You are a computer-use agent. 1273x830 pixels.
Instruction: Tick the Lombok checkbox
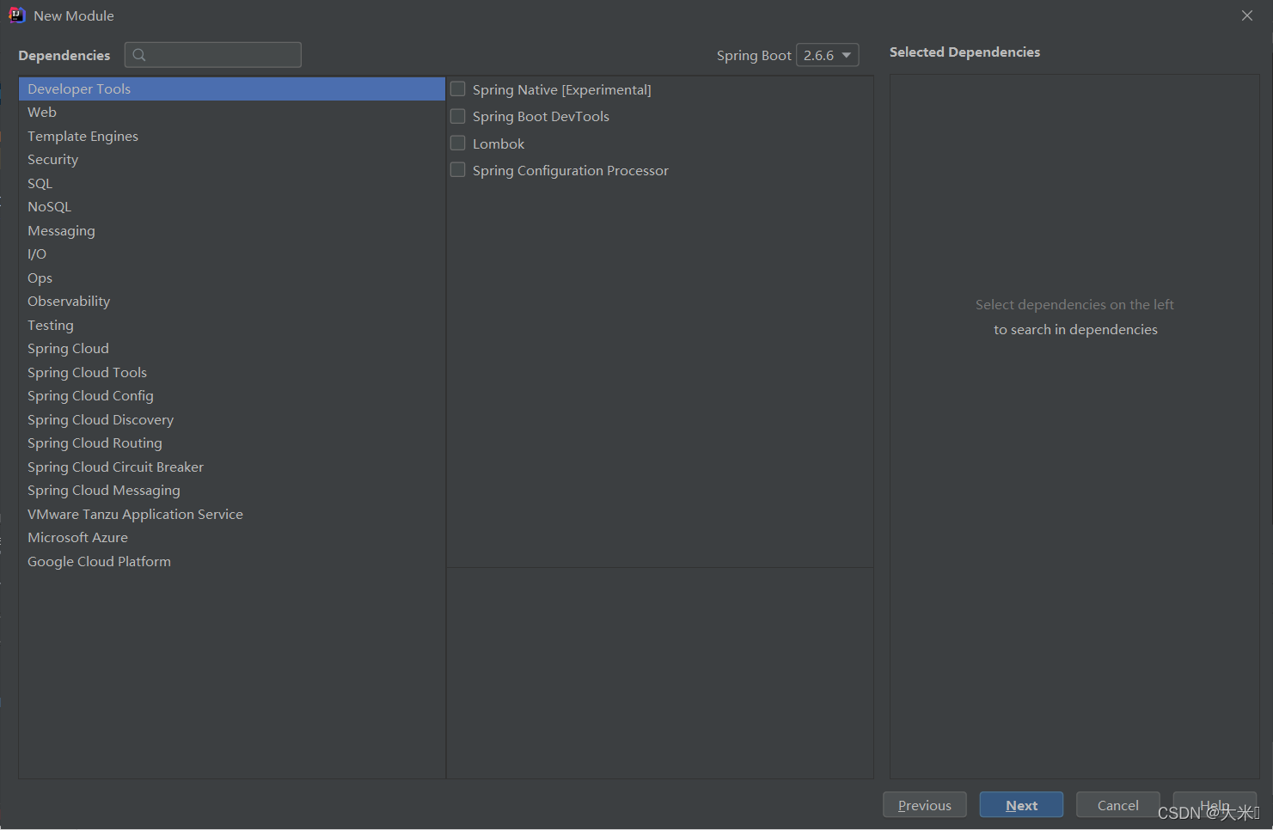point(458,143)
